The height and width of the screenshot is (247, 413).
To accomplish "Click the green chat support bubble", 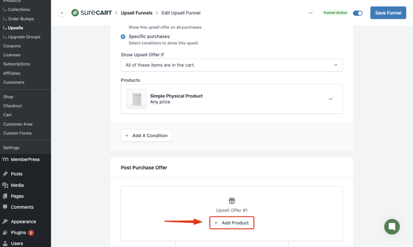I will coord(392,226).
